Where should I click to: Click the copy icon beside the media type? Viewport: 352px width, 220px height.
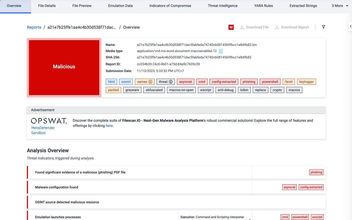pos(221,51)
